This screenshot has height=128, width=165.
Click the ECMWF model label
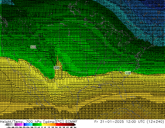(x=72, y=122)
